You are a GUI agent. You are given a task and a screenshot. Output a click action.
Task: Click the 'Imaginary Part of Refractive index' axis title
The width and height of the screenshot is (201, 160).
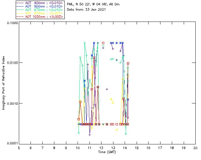[3, 83]
